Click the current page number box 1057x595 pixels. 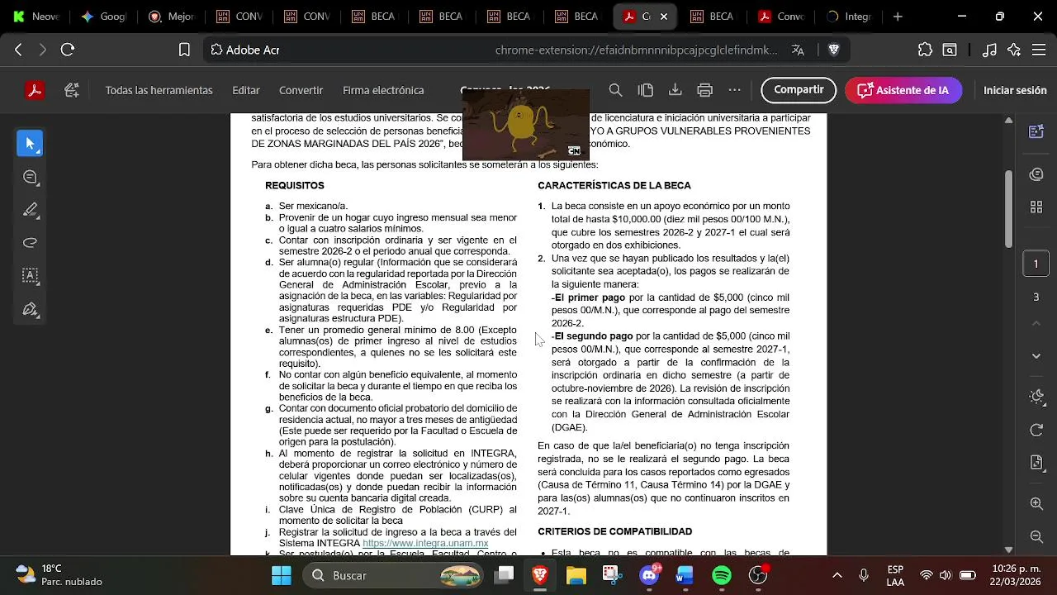(x=1036, y=264)
